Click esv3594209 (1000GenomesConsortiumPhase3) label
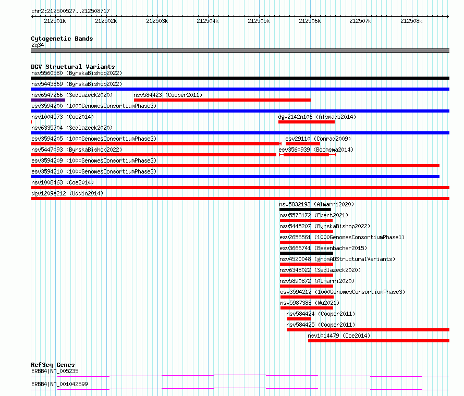464x396 pixels. (x=94, y=160)
